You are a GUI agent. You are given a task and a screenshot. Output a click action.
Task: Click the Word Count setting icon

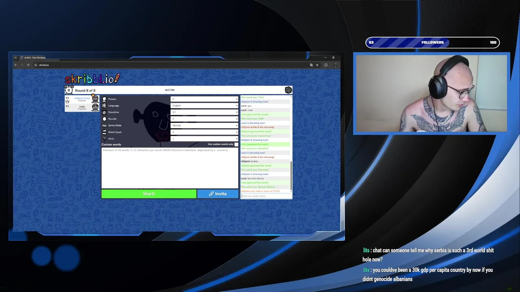click(104, 132)
